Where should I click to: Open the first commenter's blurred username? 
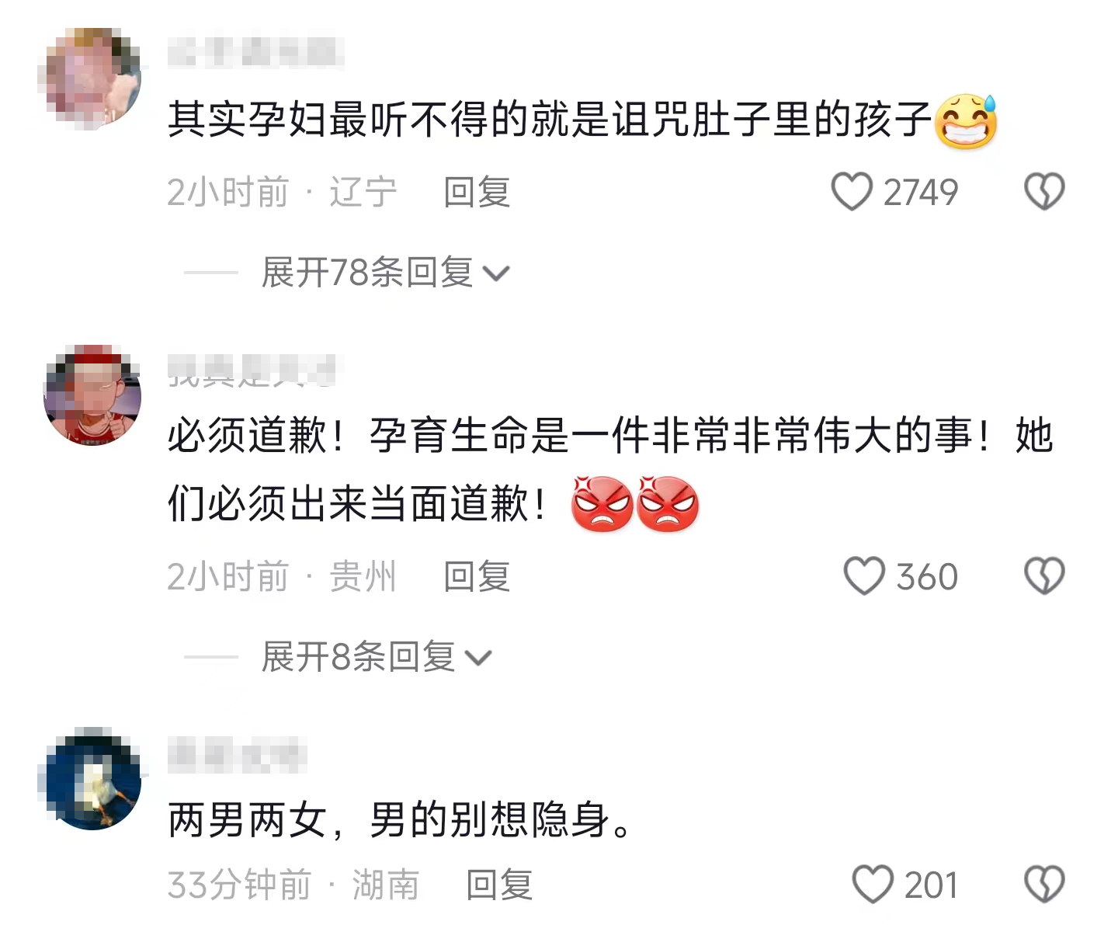[256, 52]
